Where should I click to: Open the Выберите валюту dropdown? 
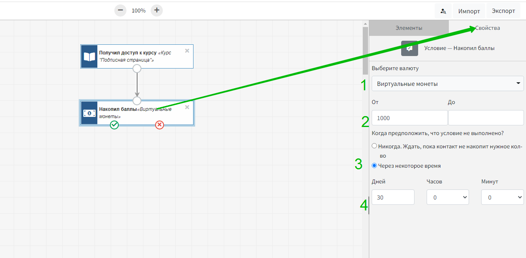coord(448,84)
